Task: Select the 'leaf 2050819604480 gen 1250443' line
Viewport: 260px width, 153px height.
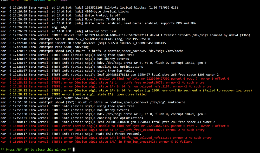Action: [x=108, y=122]
